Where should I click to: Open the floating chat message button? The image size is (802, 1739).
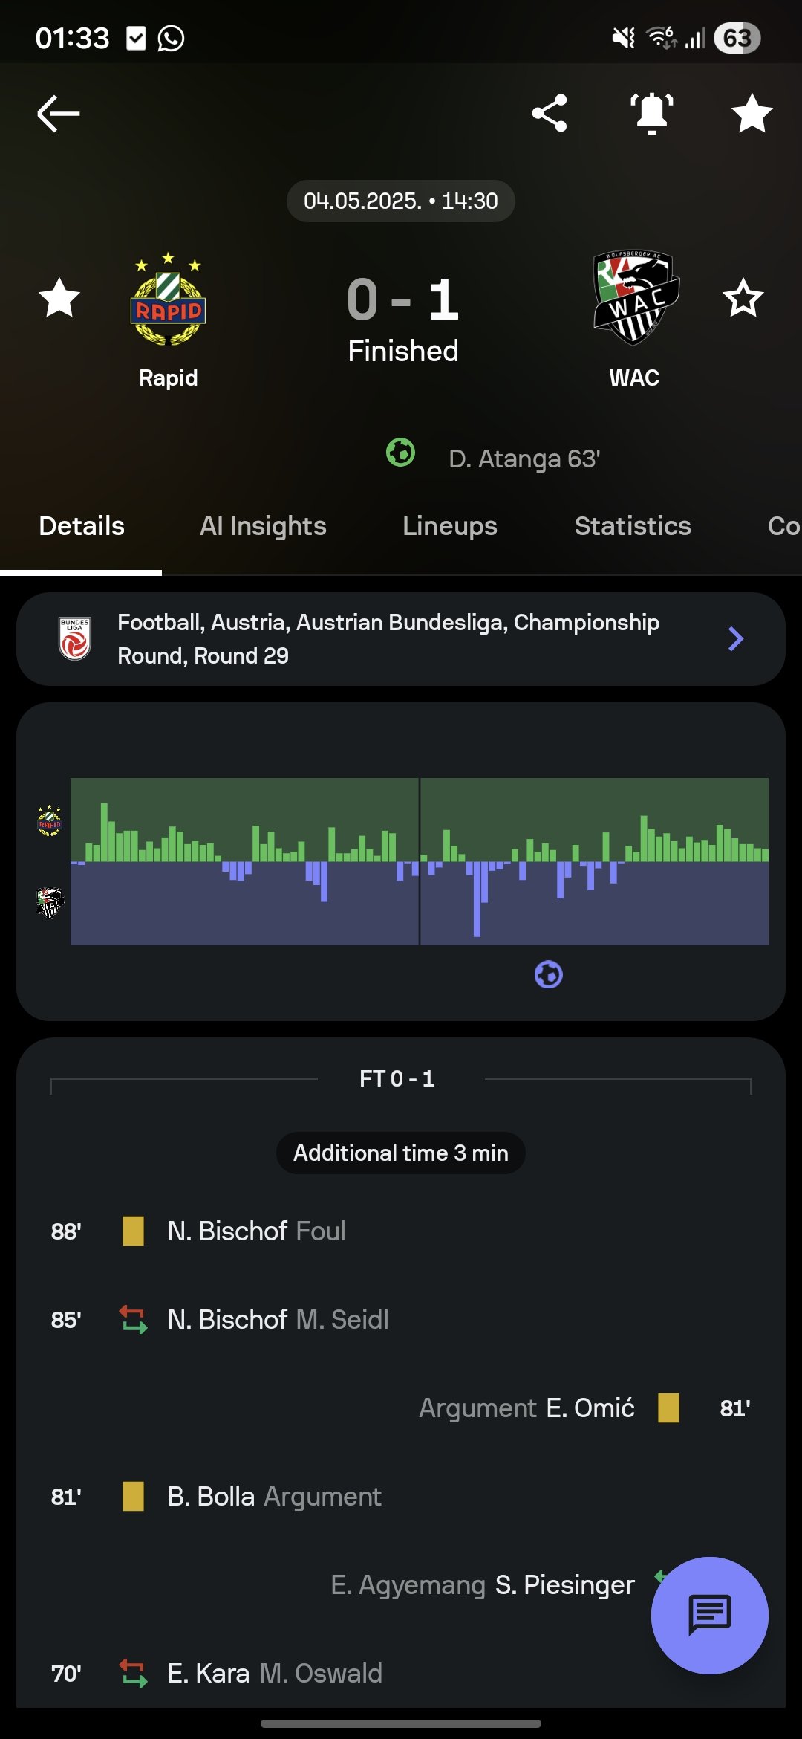pyautogui.click(x=709, y=1615)
